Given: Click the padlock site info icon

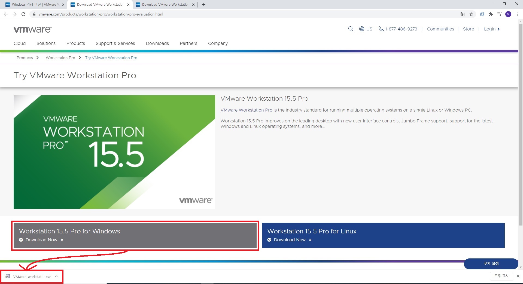Looking at the screenshot, I should [34, 14].
